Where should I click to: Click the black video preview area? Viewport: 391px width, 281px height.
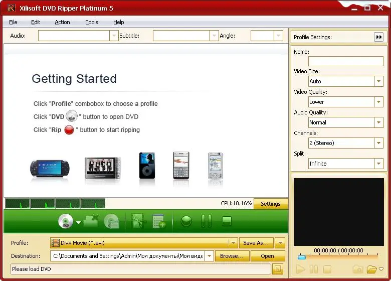point(339,212)
